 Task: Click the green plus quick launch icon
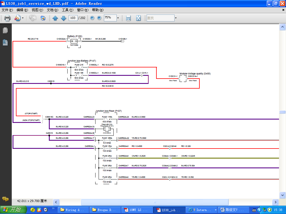pyautogui.click(x=33, y=210)
